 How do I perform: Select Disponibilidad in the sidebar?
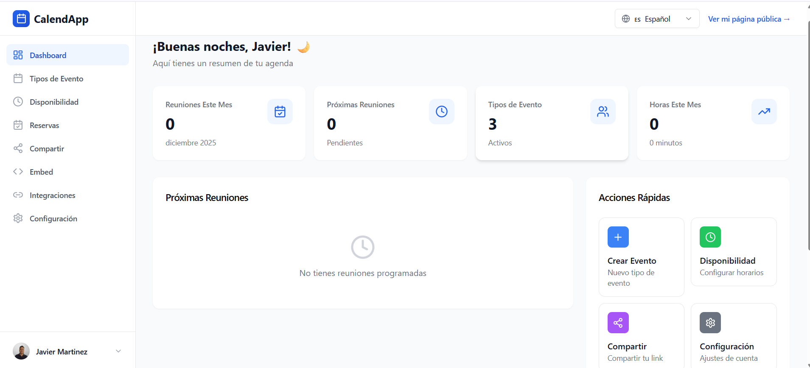[x=67, y=102]
